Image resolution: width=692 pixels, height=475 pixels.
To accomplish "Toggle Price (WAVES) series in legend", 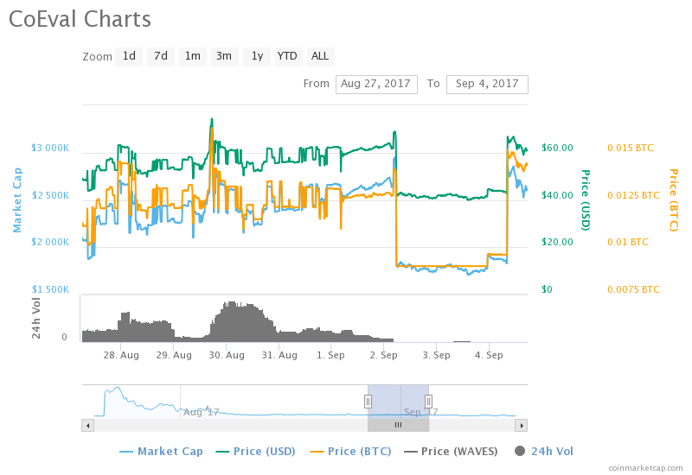I will click(x=451, y=451).
